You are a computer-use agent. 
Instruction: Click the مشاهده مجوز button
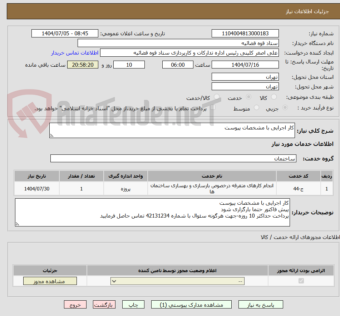50,281
